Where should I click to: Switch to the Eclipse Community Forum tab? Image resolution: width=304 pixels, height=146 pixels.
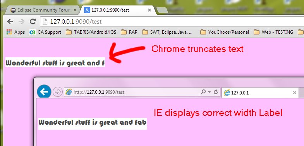pos(42,10)
